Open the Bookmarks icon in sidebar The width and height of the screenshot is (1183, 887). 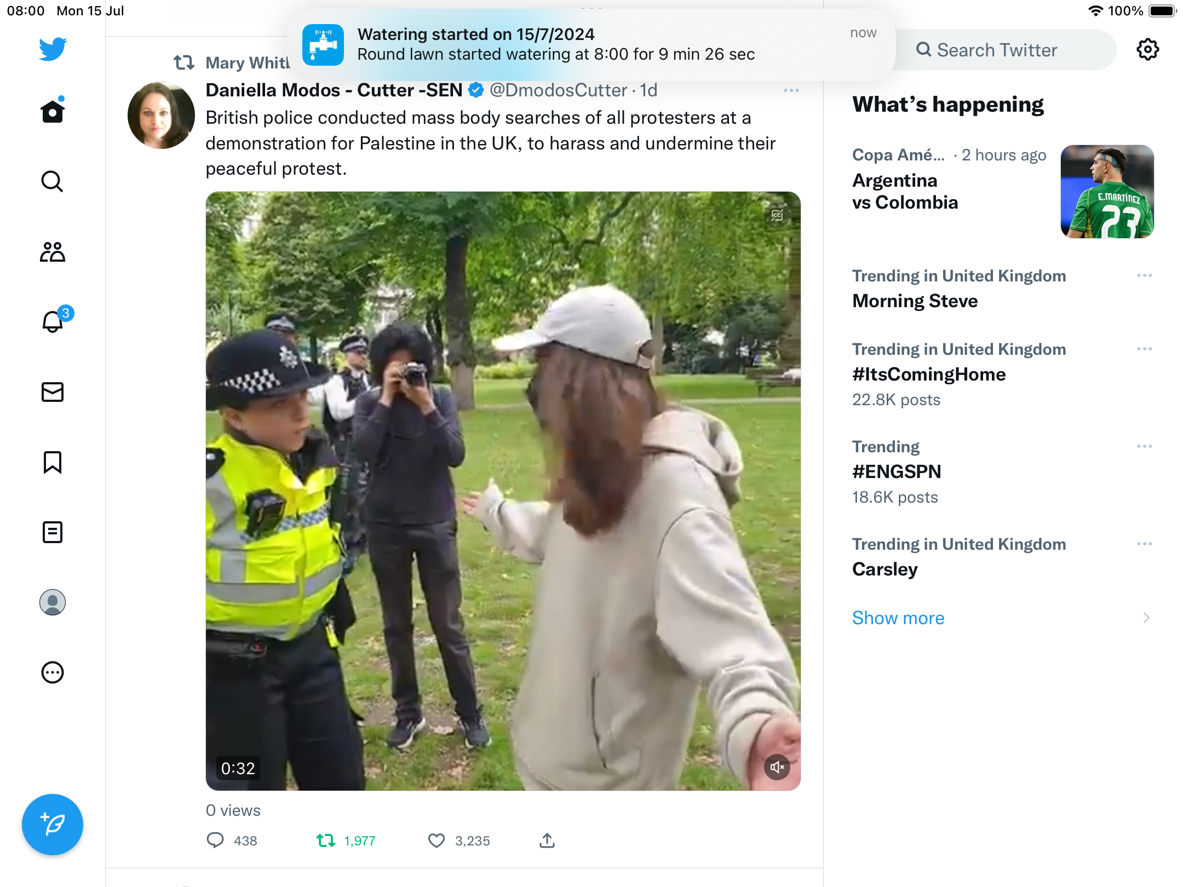coord(53,462)
